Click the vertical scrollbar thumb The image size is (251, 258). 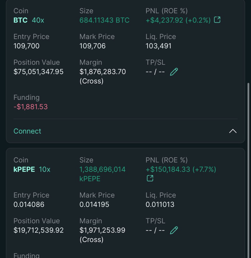[248, 170]
